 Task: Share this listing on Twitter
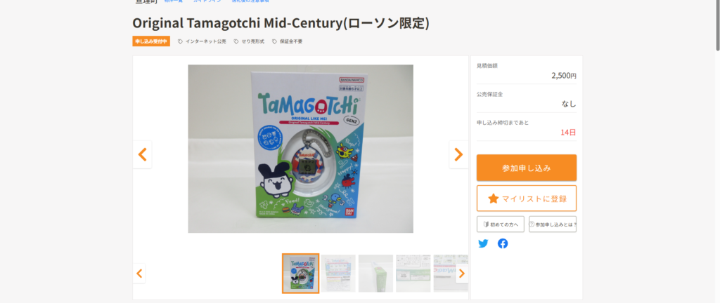pyautogui.click(x=483, y=243)
